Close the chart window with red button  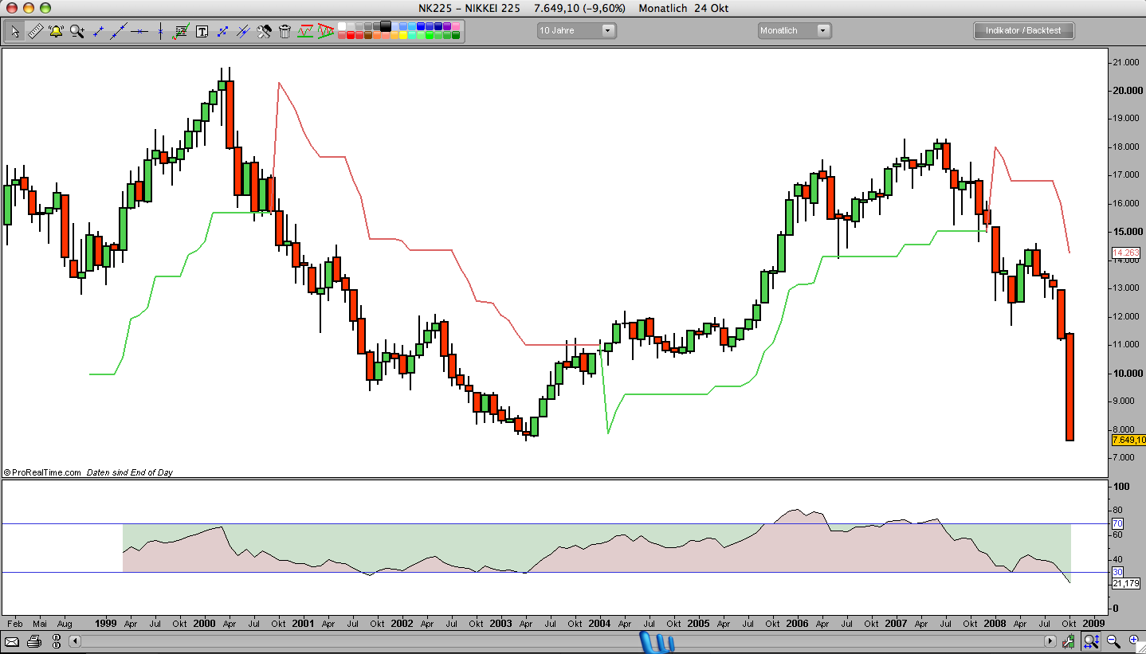(11, 8)
